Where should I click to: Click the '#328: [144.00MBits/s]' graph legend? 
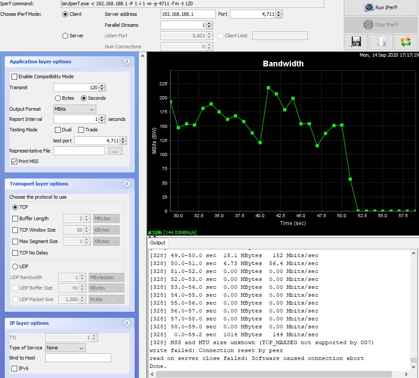click(172, 233)
